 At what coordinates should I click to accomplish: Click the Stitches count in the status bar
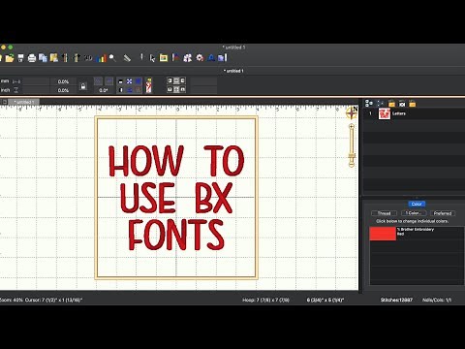(x=396, y=300)
